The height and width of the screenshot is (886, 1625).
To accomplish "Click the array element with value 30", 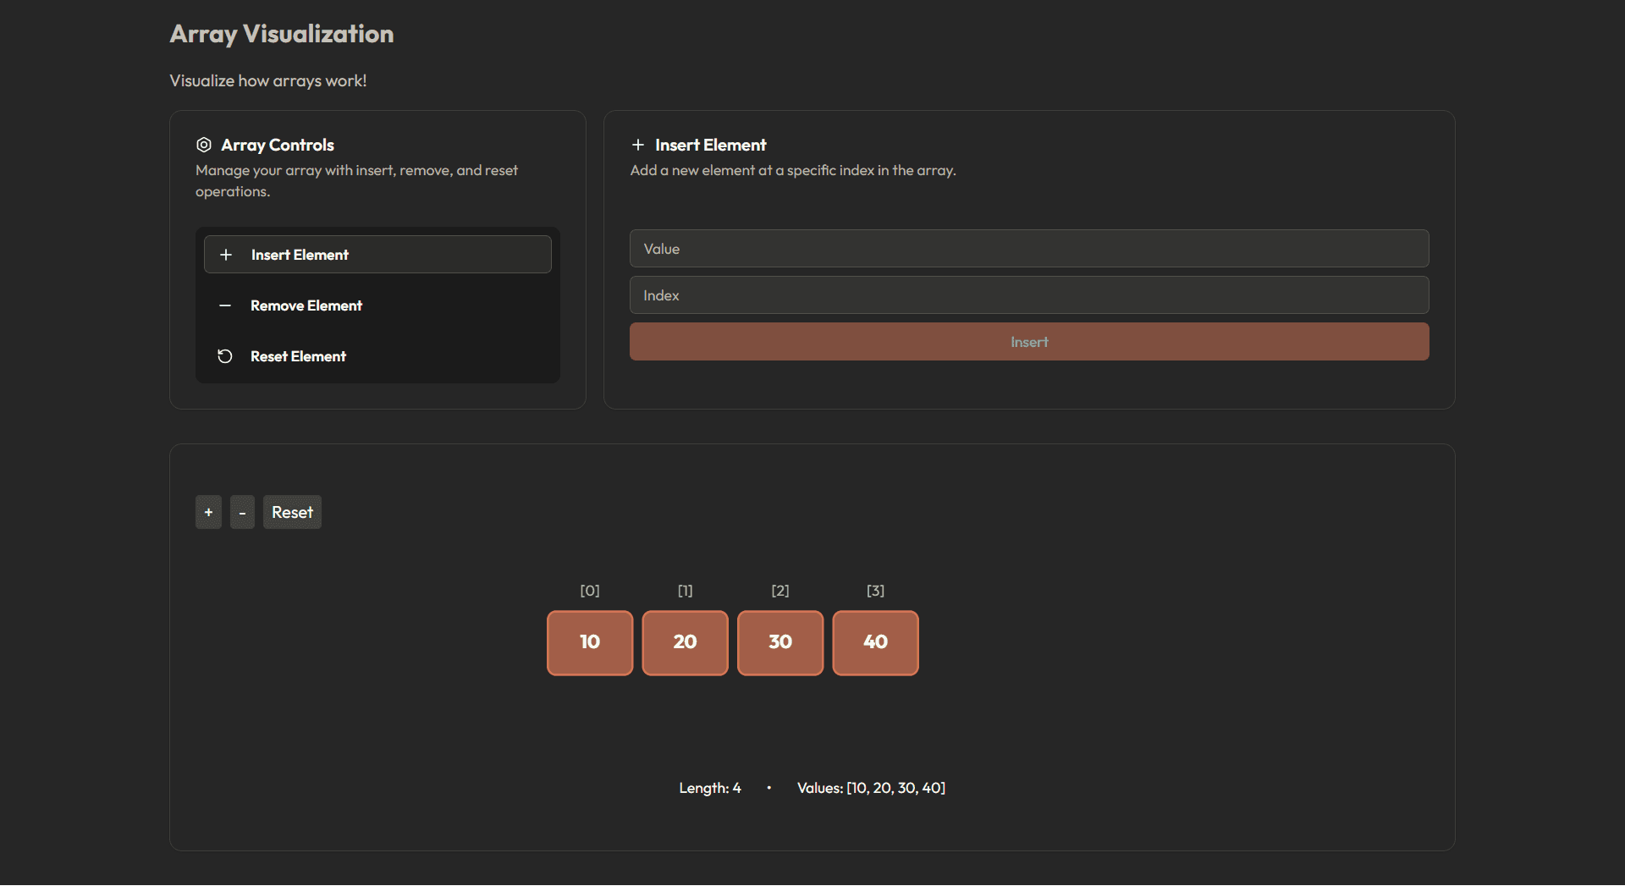I will click(x=780, y=642).
